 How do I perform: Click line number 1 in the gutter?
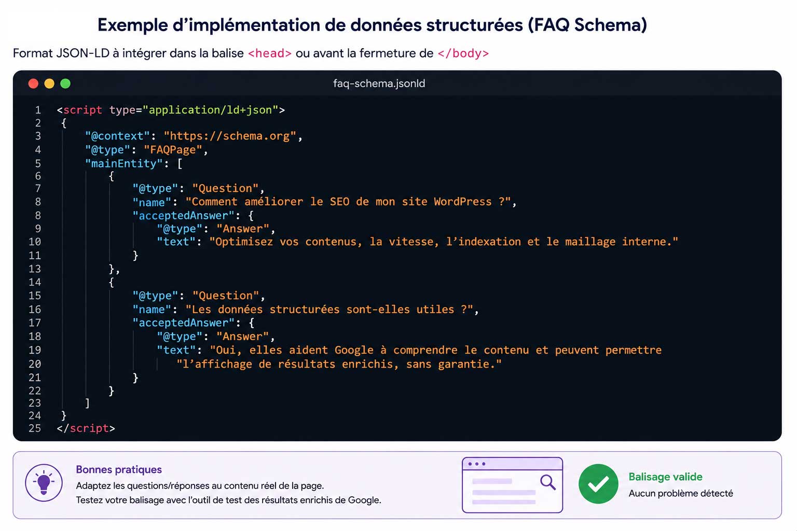tap(38, 110)
